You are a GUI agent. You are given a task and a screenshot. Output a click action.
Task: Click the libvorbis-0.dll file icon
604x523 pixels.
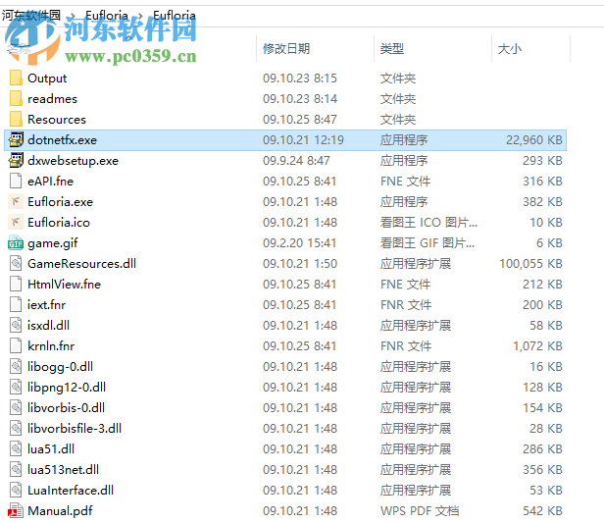click(x=16, y=408)
